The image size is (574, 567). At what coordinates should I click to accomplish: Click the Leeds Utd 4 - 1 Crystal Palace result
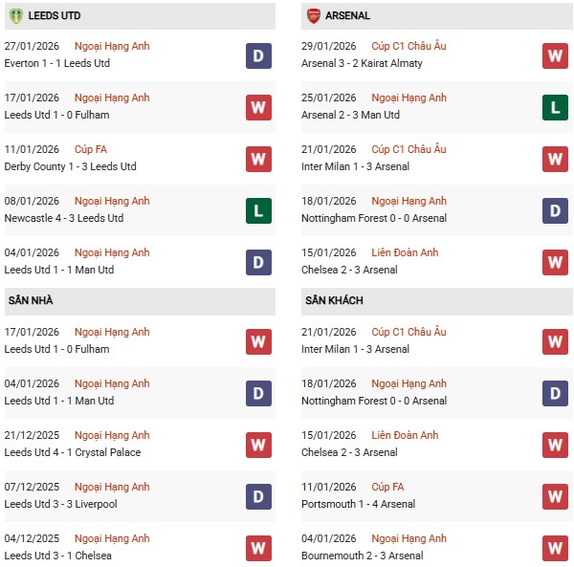pos(73,452)
